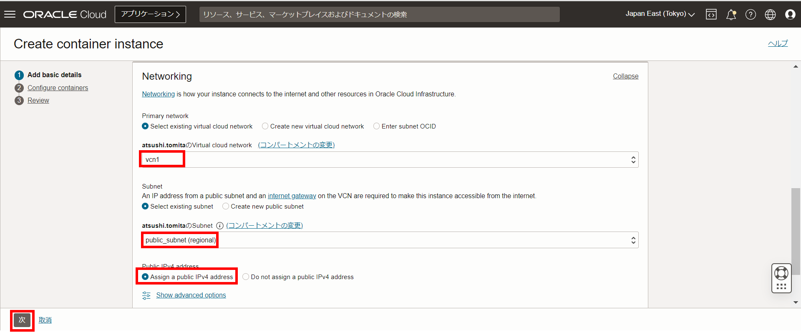Click the Networking section heading
Screen dimensions: 801x335
coord(167,76)
